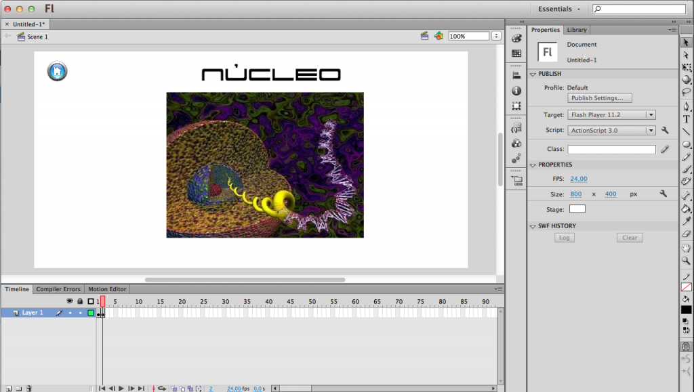The height and width of the screenshot is (392, 694).
Task: Select the Pen tool
Action: (x=686, y=106)
